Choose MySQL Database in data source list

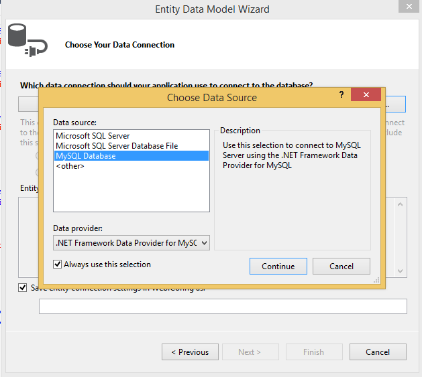click(131, 156)
